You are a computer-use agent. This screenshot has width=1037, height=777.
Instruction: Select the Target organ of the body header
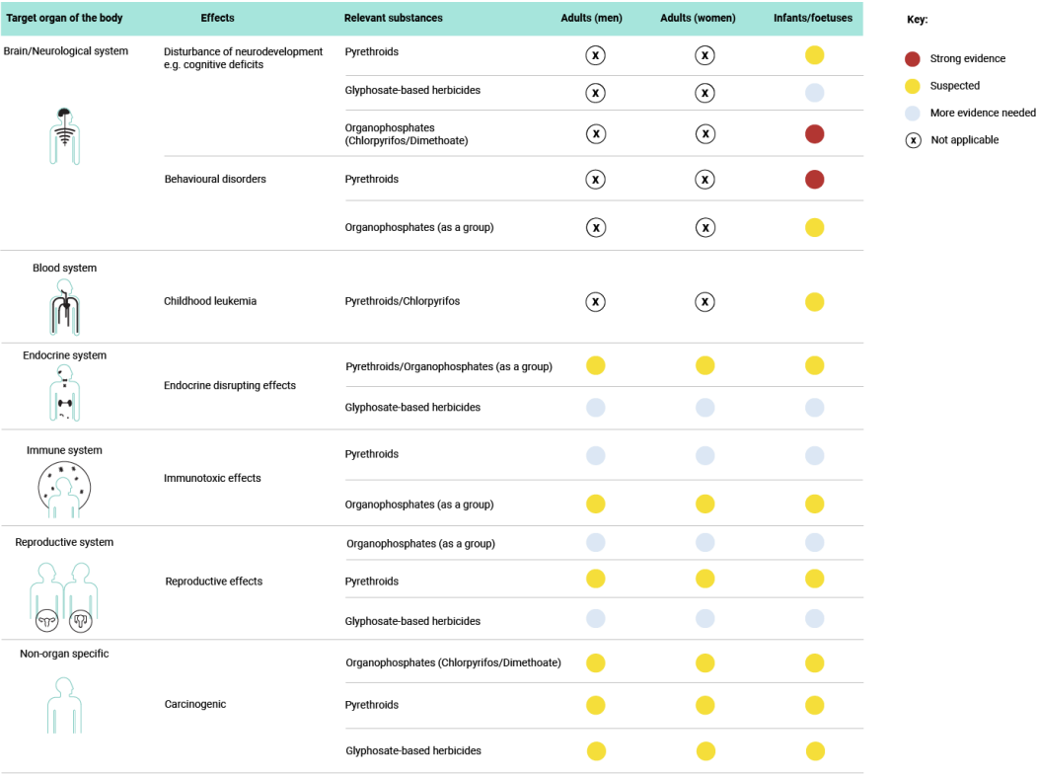pyautogui.click(x=64, y=18)
